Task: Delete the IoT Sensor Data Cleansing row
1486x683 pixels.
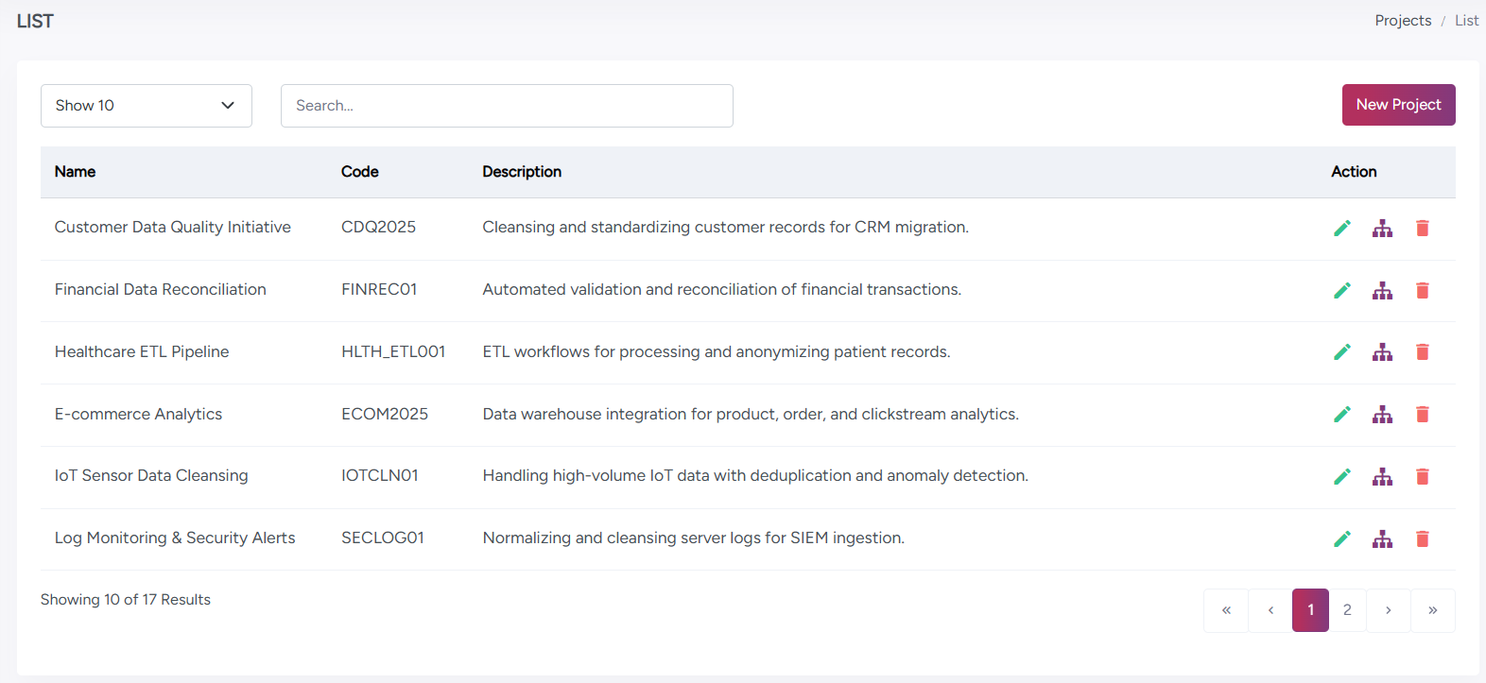Action: (x=1422, y=477)
